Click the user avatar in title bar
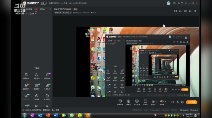The image size is (212, 118). pos(168,3)
